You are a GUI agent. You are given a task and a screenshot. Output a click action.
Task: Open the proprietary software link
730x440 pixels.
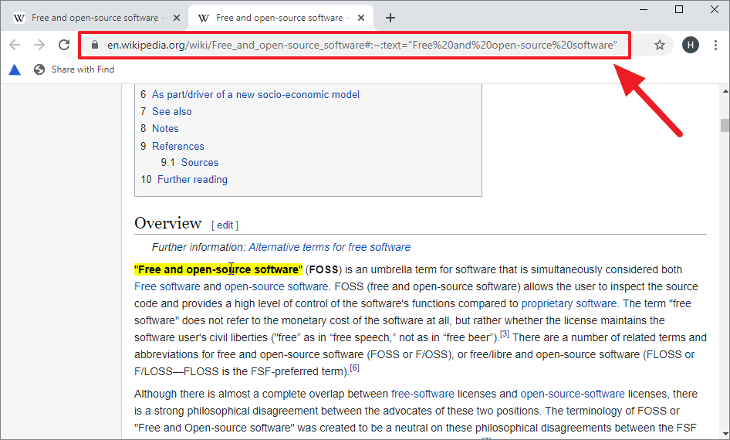569,303
